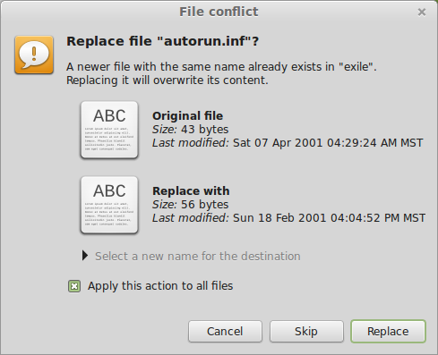The width and height of the screenshot is (438, 355).
Task: Click the 43 bytes size text
Action: (x=205, y=130)
